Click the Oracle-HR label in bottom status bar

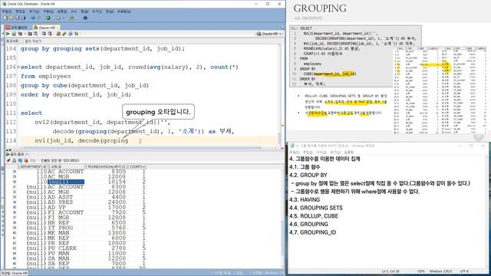point(15,273)
